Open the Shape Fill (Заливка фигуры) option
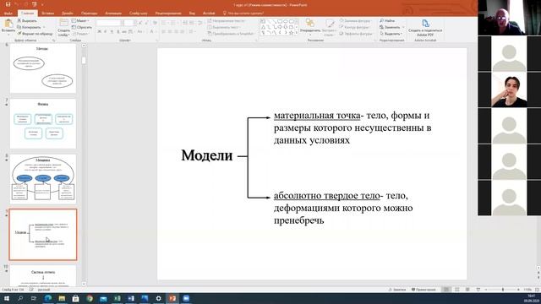This screenshot has width=541, height=304. point(355,21)
